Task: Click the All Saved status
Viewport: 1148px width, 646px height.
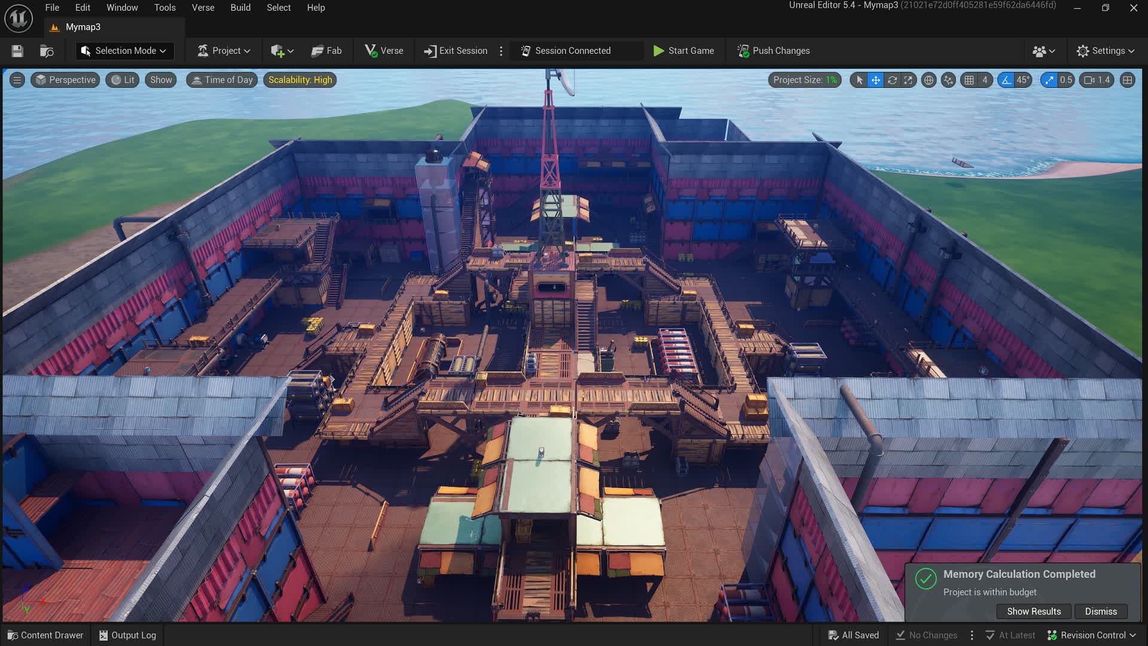Action: coord(853,635)
